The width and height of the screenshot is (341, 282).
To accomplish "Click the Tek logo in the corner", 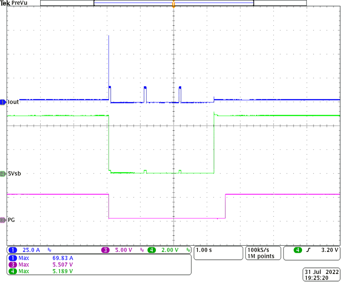I will (x=5, y=3).
